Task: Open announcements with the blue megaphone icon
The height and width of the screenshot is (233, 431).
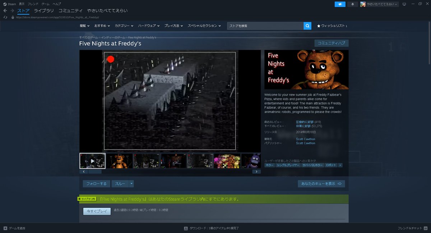Action: pyautogui.click(x=340, y=4)
